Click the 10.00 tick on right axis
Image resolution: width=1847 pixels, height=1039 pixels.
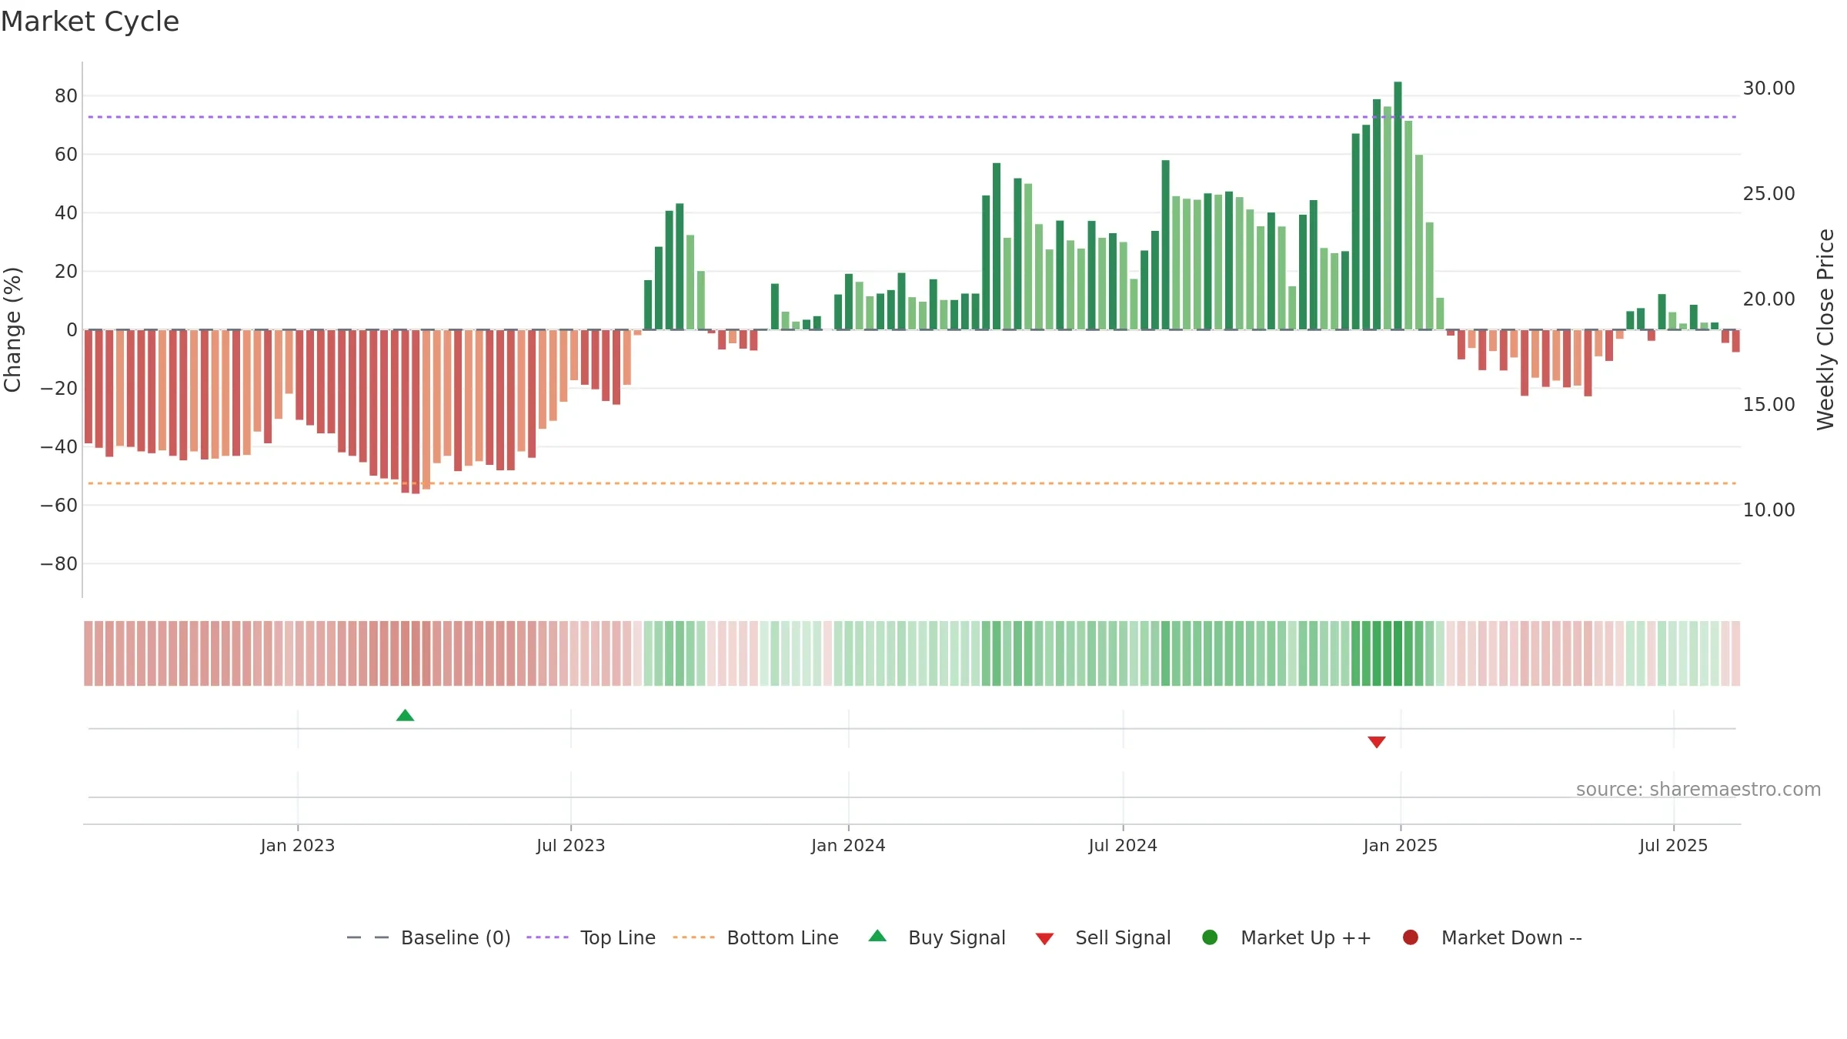1769,510
